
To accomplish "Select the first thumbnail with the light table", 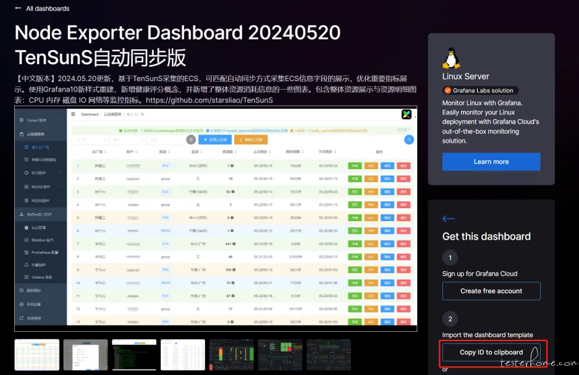I will [x=37, y=355].
